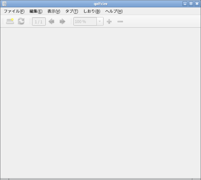Open the しおり(B) menu
The height and width of the screenshot is (180, 201).
pyautogui.click(x=92, y=11)
